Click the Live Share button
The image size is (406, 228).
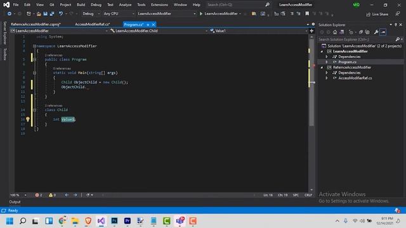377,14
